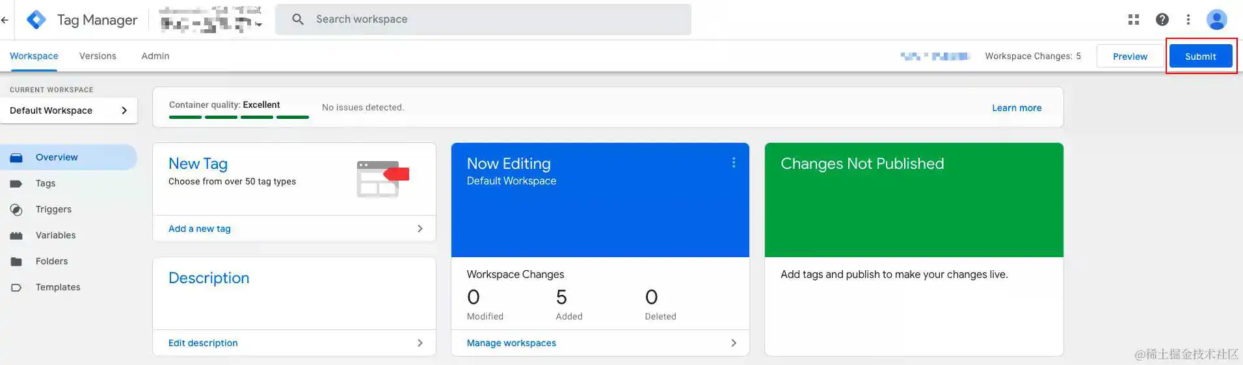
Task: Open the help question mark icon
Action: (1162, 19)
